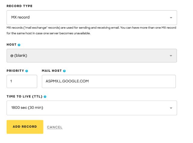Click the "1800 sec (30 min)" TTL value
The image size is (193, 143).
click(28, 108)
